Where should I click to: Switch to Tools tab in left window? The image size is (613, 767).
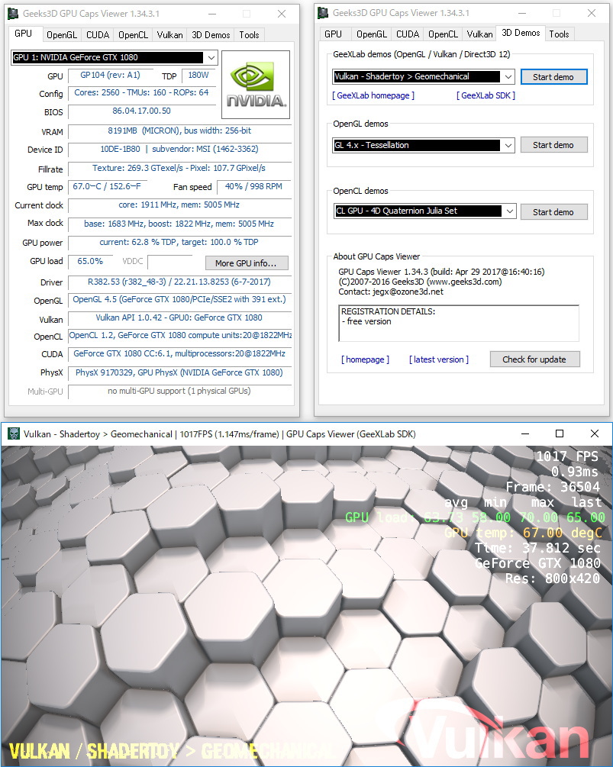point(249,35)
